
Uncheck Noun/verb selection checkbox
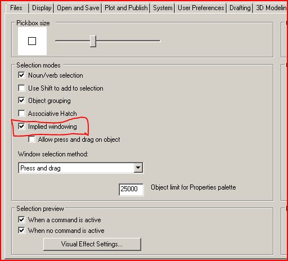[x=21, y=75]
